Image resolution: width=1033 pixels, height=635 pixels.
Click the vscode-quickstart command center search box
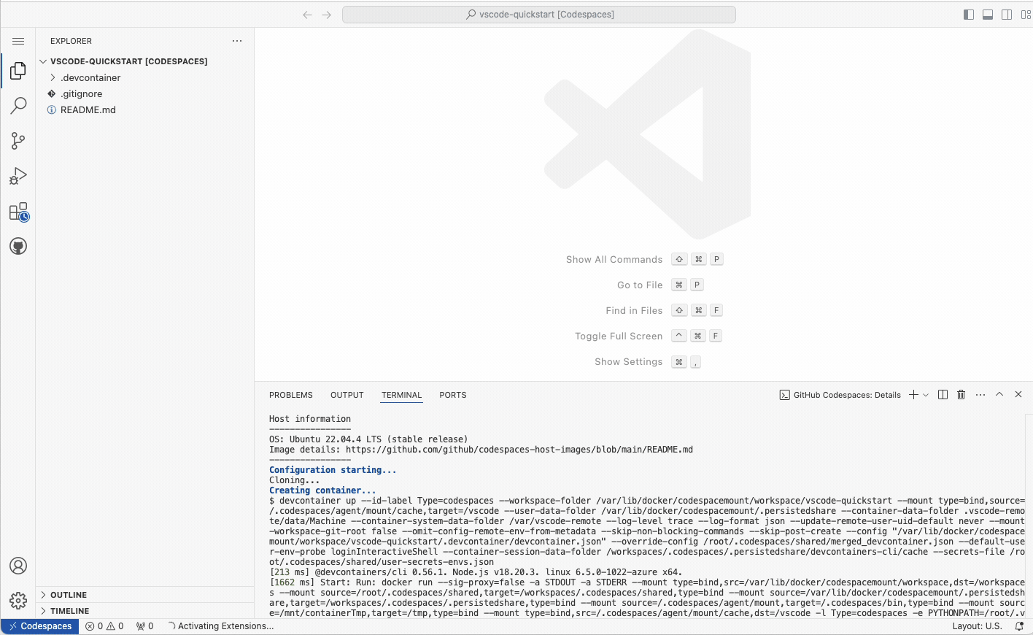pos(538,15)
